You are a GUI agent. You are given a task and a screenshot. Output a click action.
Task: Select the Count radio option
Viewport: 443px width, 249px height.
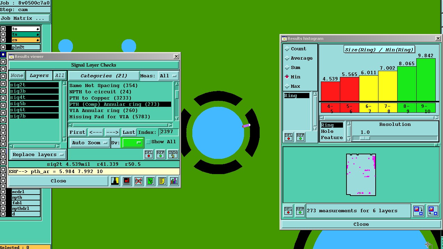[287, 49]
